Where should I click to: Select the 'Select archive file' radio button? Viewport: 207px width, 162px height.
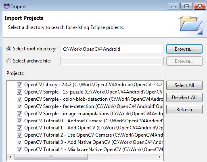point(9,61)
